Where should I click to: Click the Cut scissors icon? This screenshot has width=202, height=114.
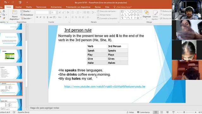pos(4,11)
